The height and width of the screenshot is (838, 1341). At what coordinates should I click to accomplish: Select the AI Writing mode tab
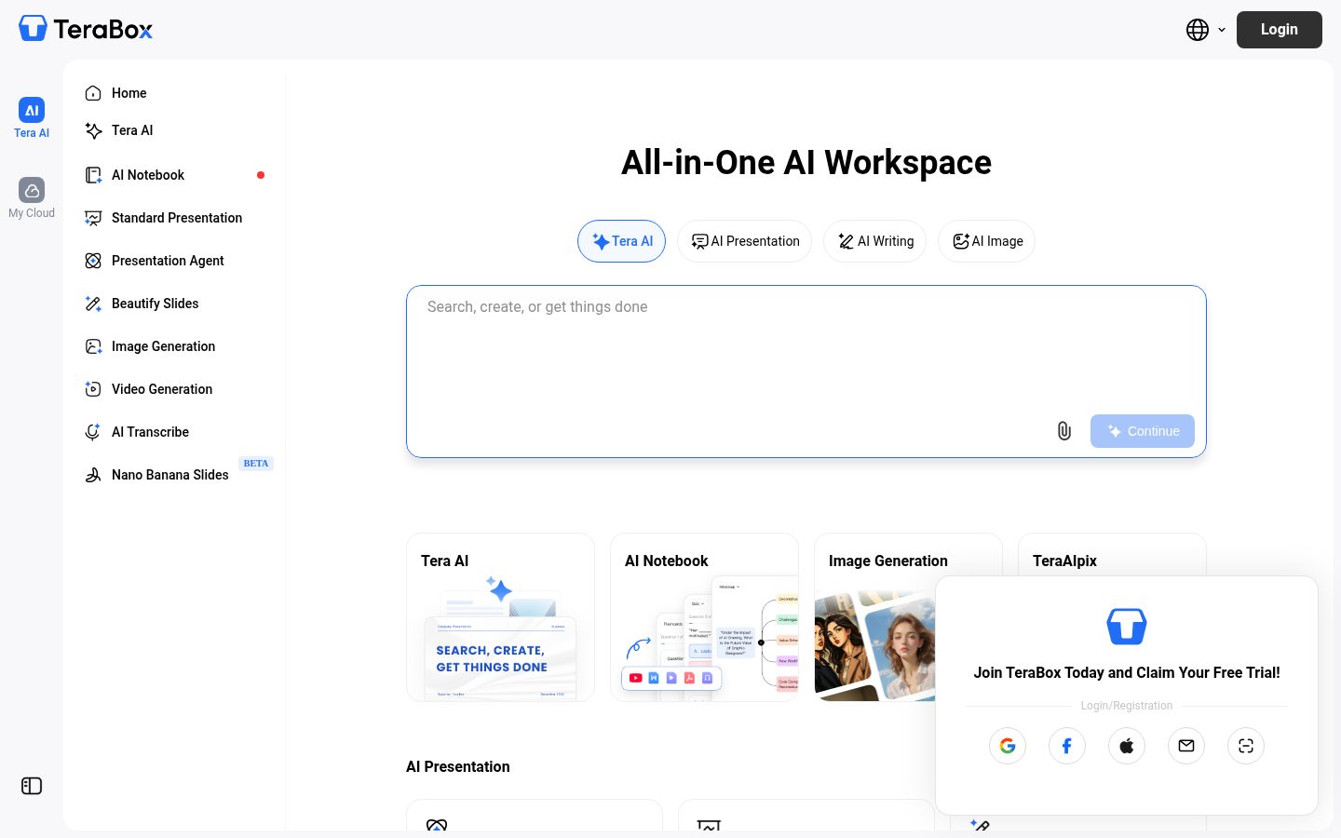pyautogui.click(x=874, y=241)
